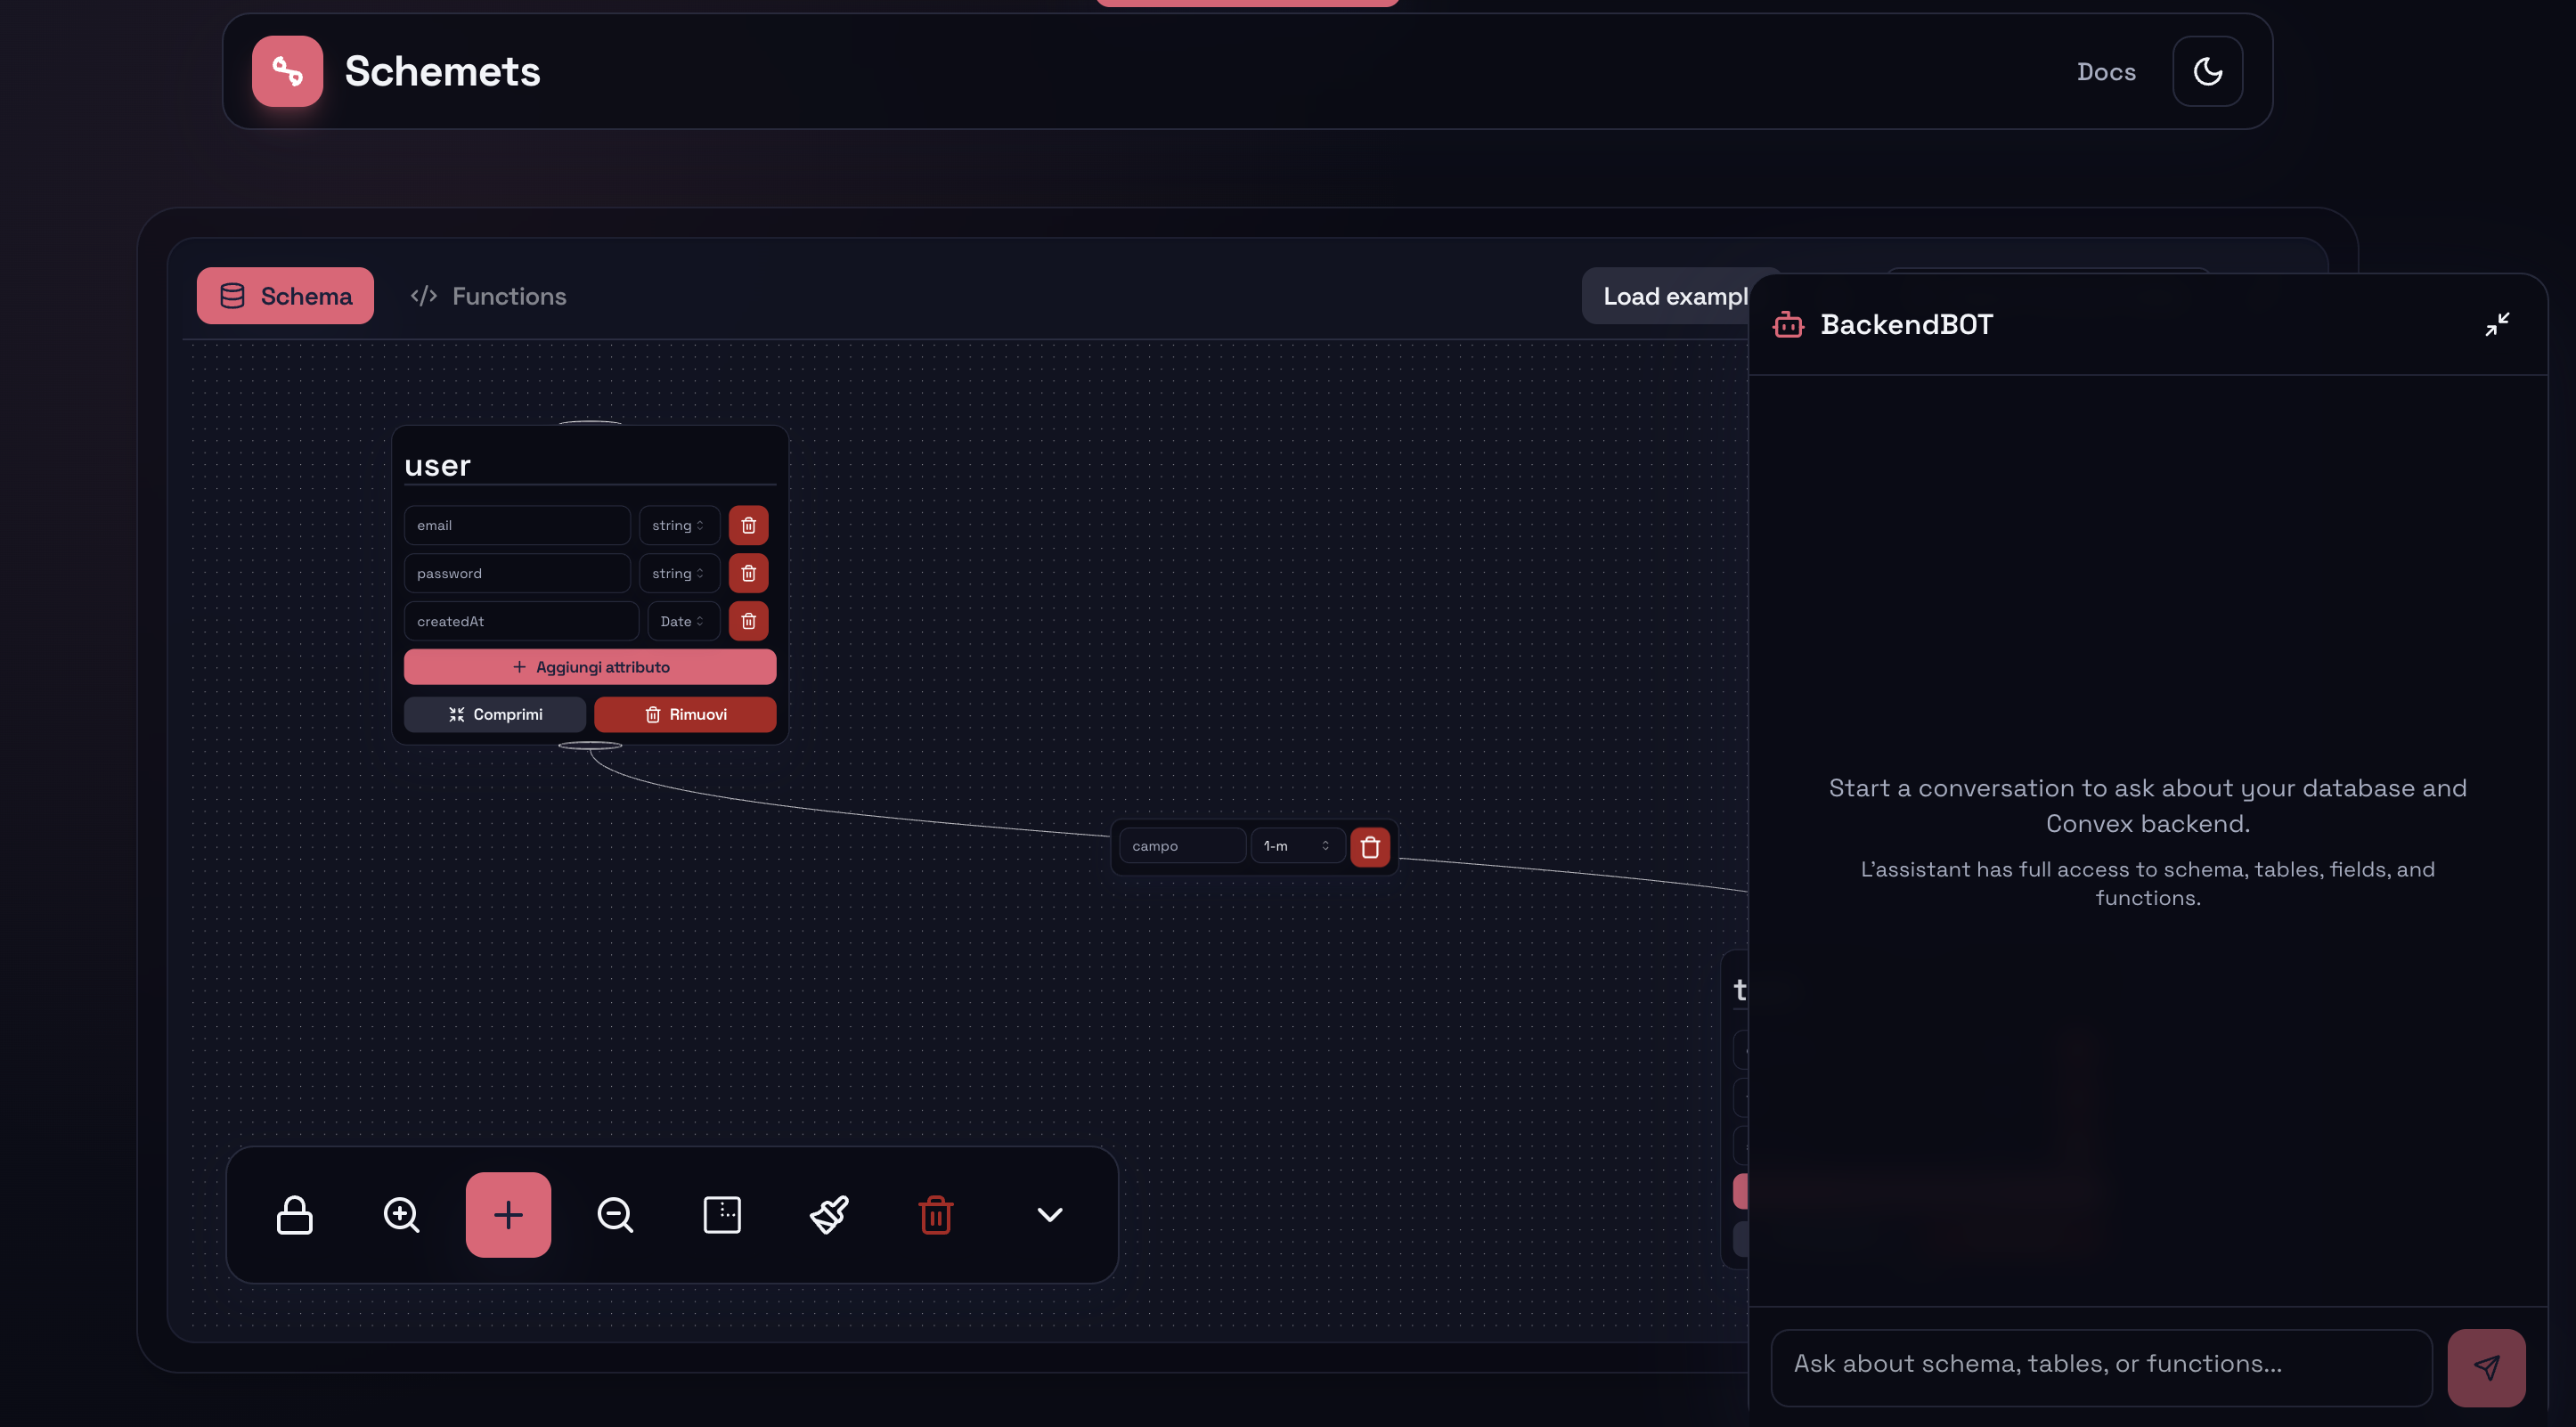Minimize the BackendBOT chat panel
Viewport: 2576px width, 1427px height.
2496,324
